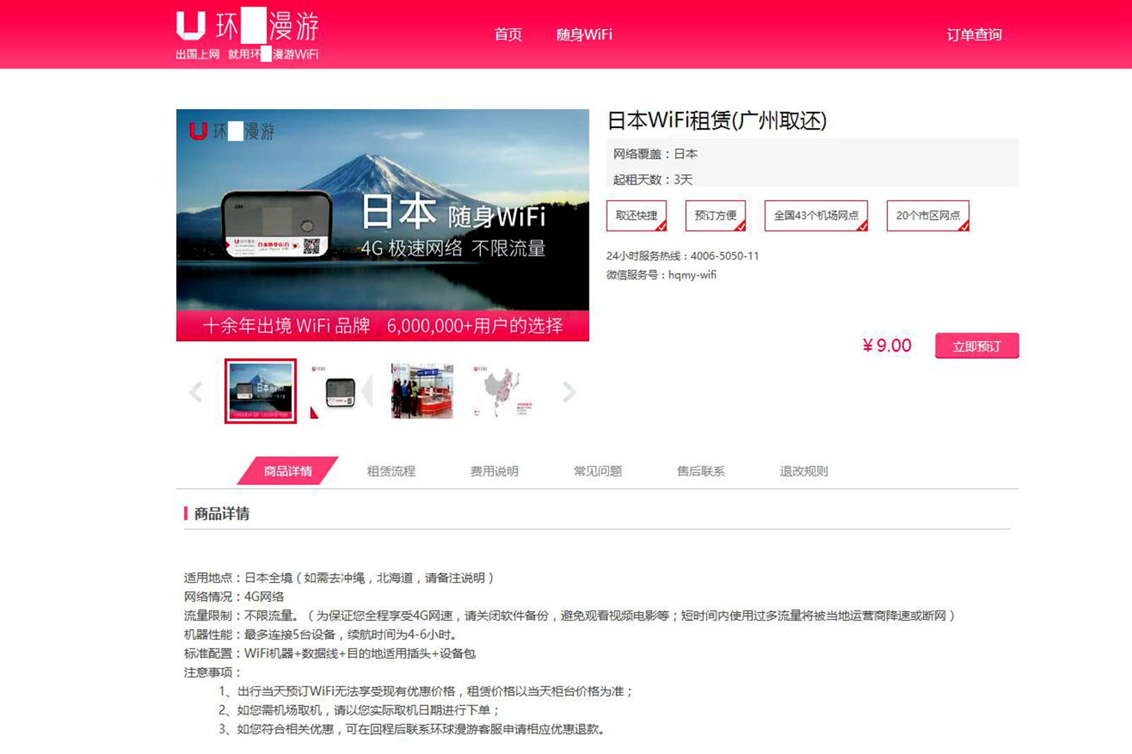Toggle the 取还快捷 checked tag
The width and height of the screenshot is (1132, 754).
[636, 216]
